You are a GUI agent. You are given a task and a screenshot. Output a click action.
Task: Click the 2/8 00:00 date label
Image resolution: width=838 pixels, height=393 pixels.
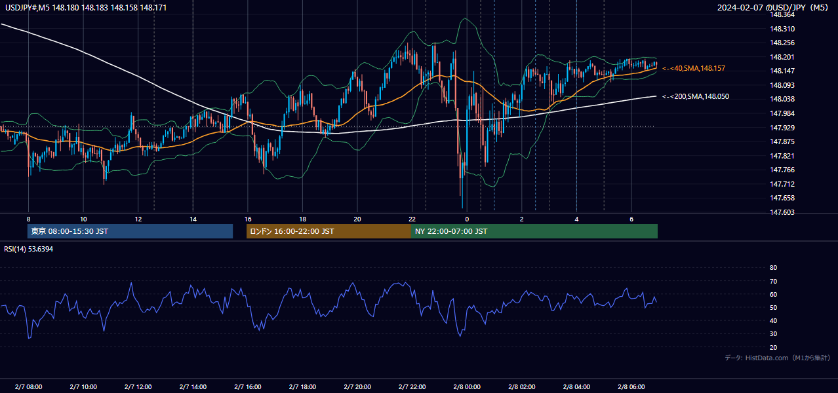467,386
